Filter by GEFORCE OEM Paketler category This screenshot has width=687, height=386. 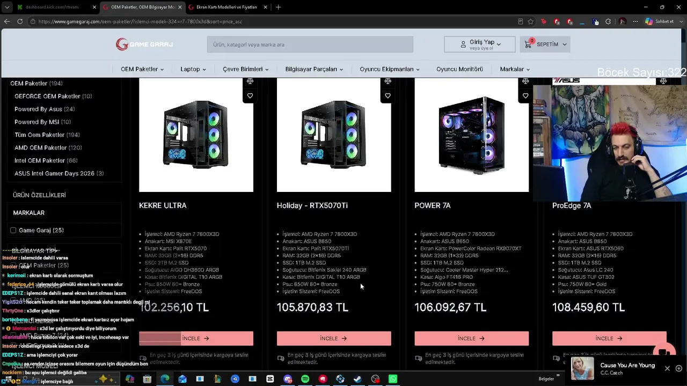pos(53,96)
